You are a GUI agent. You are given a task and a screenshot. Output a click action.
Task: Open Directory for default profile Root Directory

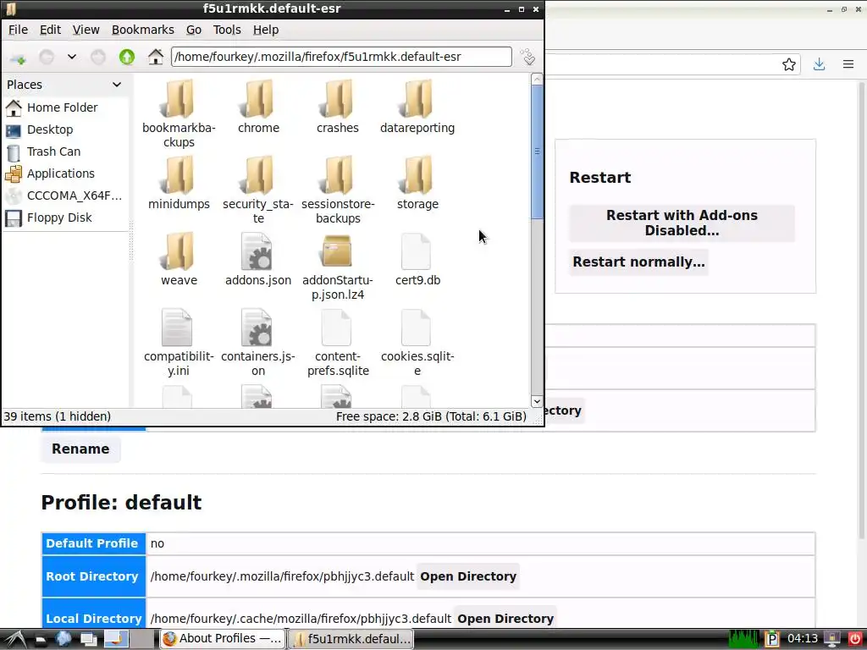click(467, 576)
